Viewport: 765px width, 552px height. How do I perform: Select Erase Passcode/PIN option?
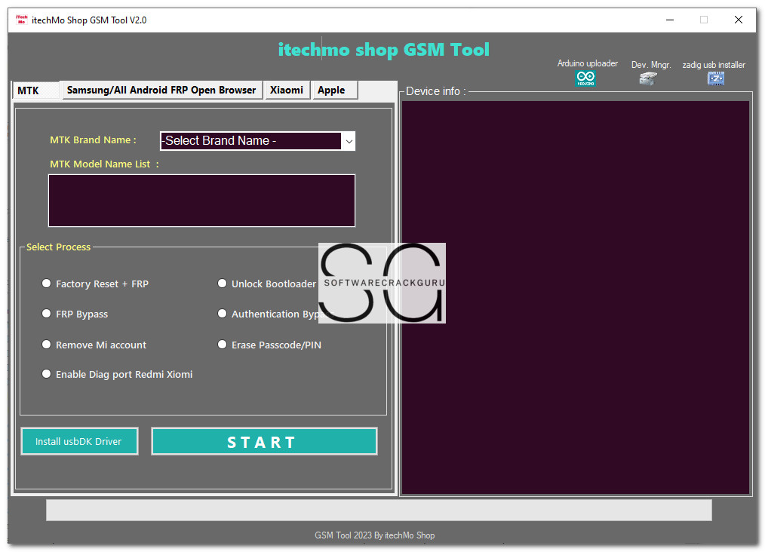coord(222,345)
